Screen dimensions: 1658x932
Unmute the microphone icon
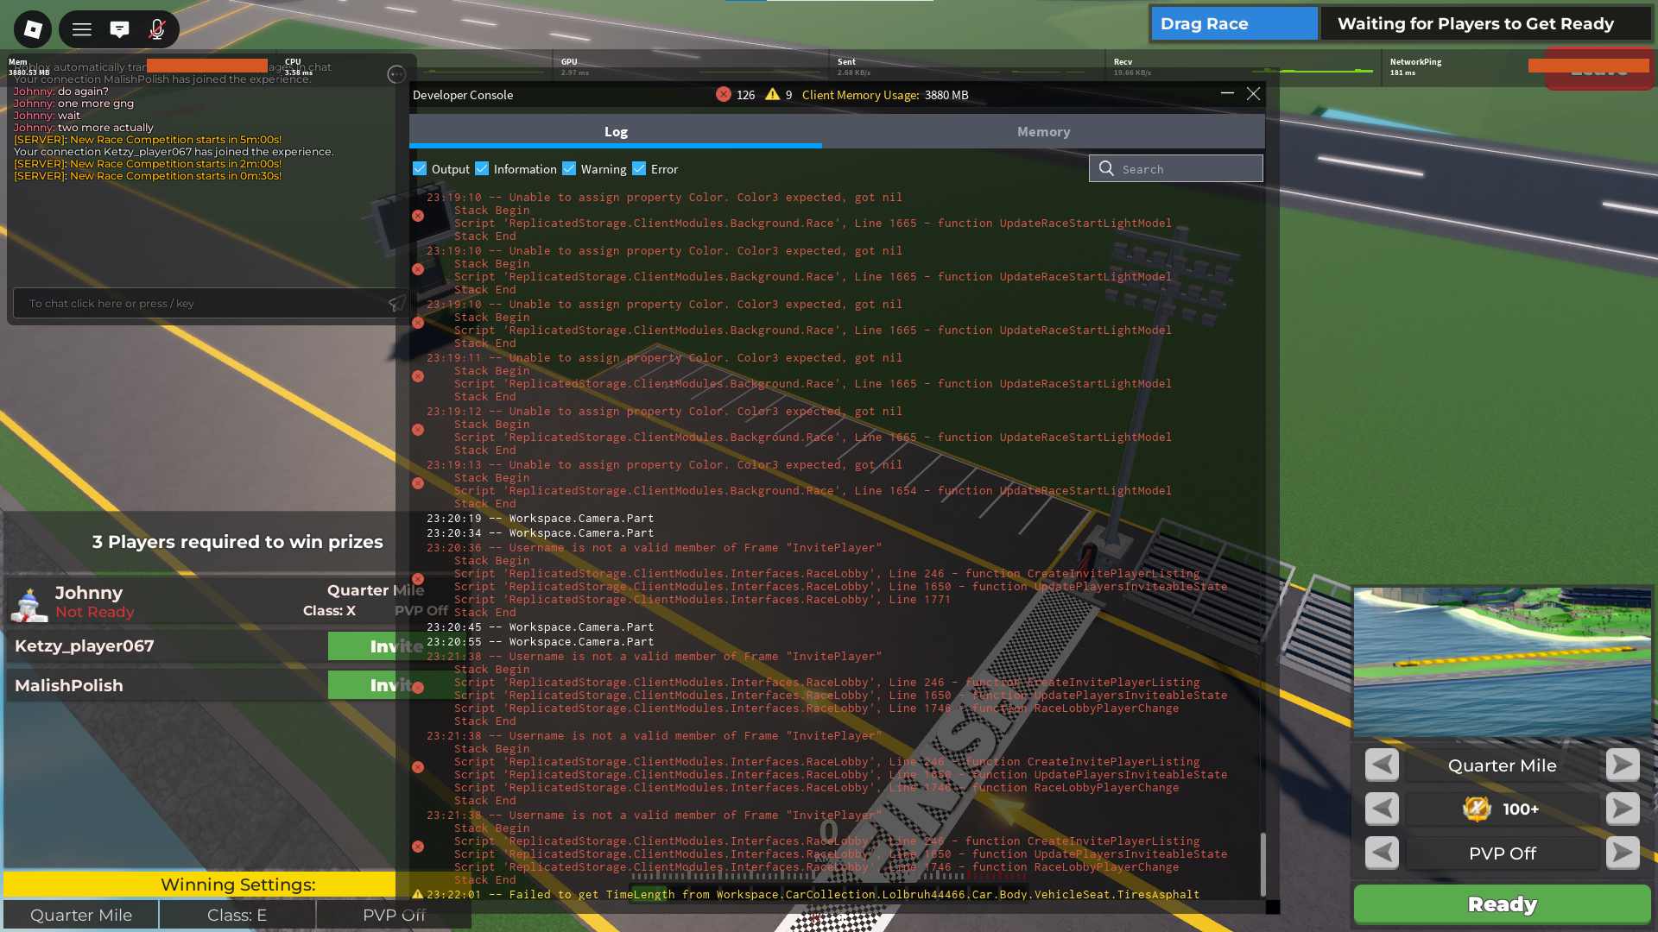point(156,29)
